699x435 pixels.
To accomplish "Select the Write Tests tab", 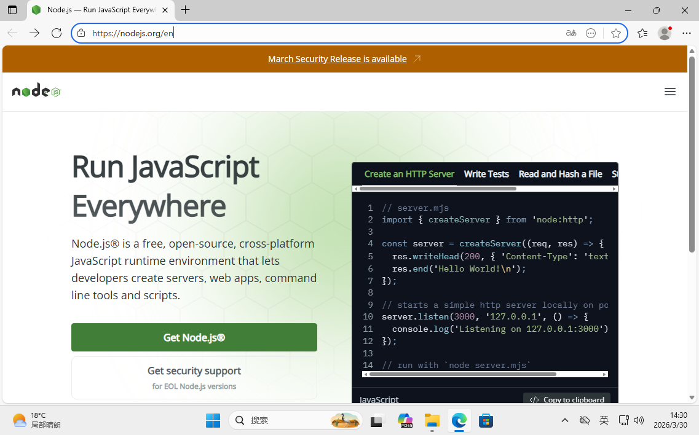I will click(x=486, y=174).
